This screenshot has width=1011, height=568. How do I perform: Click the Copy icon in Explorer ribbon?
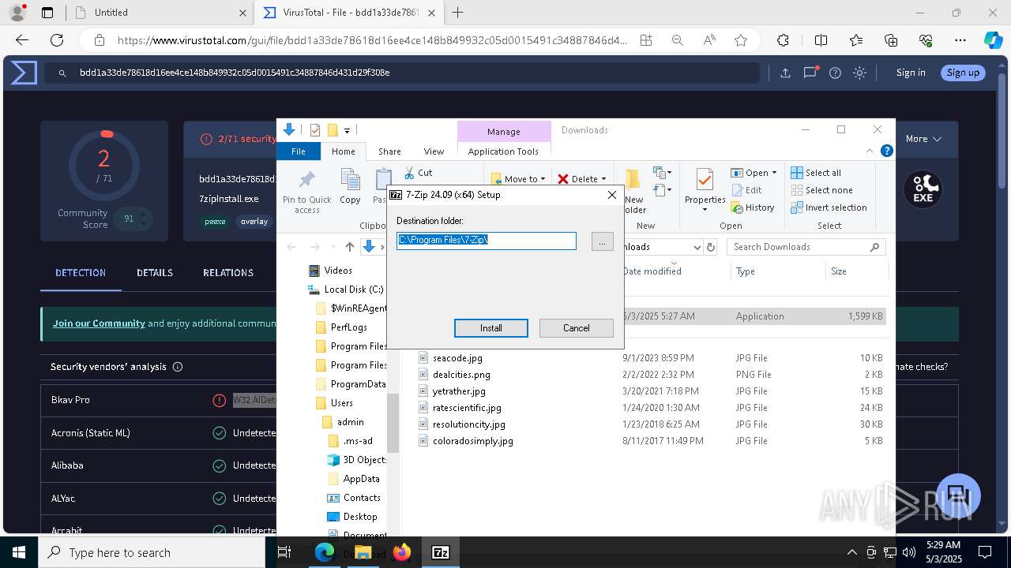(350, 187)
